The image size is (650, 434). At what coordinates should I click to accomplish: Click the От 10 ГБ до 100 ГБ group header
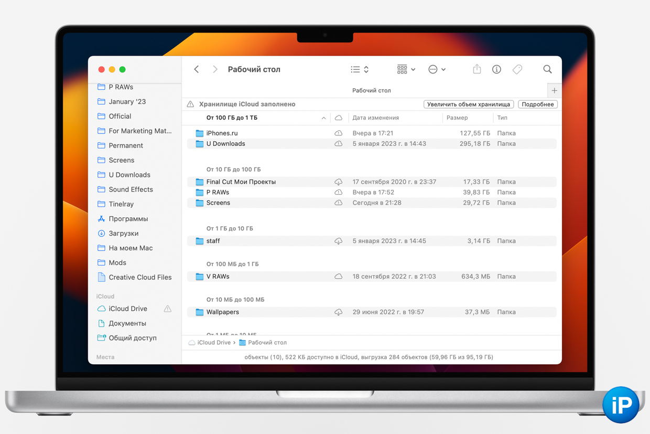(233, 170)
